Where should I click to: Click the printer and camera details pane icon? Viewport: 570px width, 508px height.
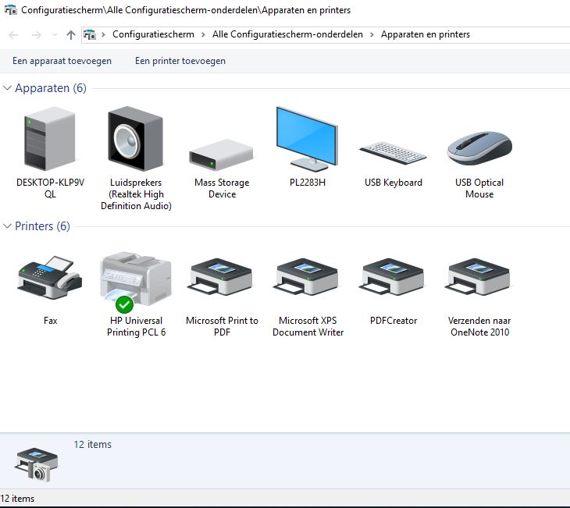click(36, 465)
